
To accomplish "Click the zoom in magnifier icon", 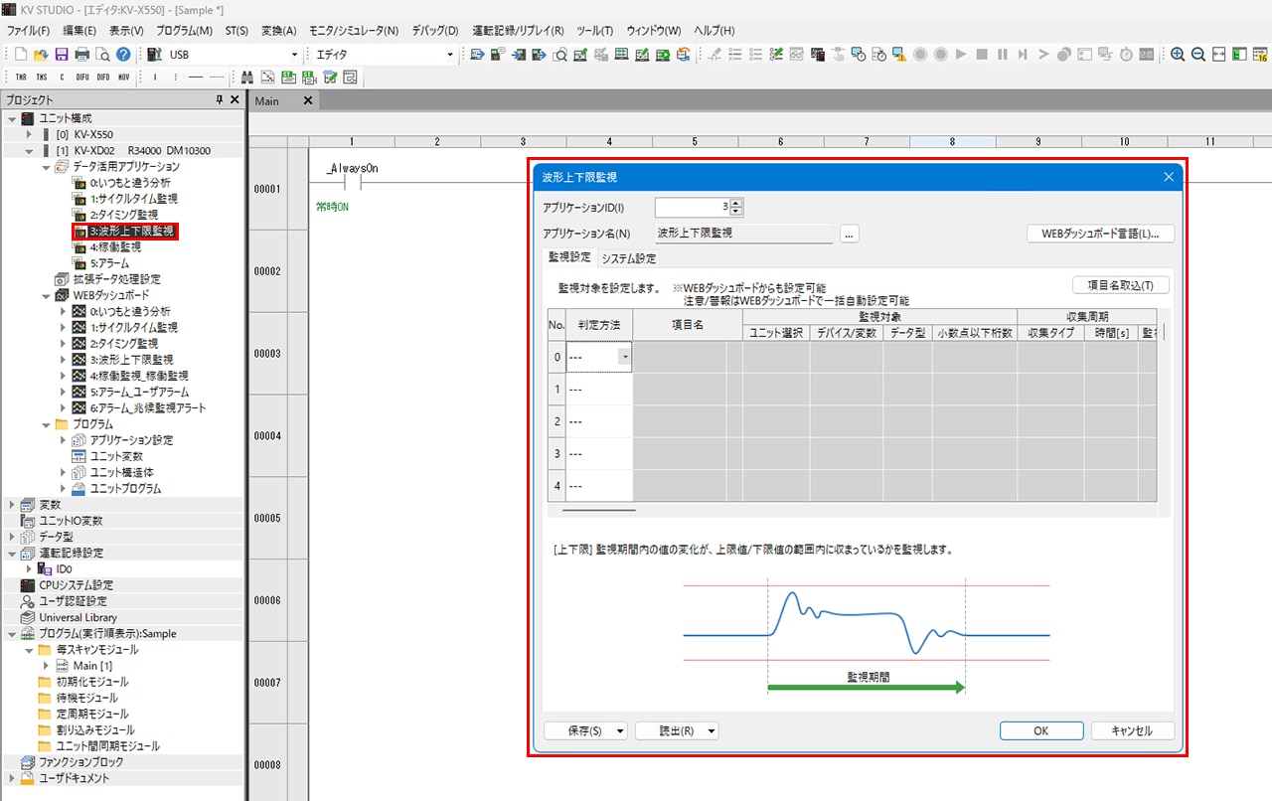I will click(x=1178, y=55).
